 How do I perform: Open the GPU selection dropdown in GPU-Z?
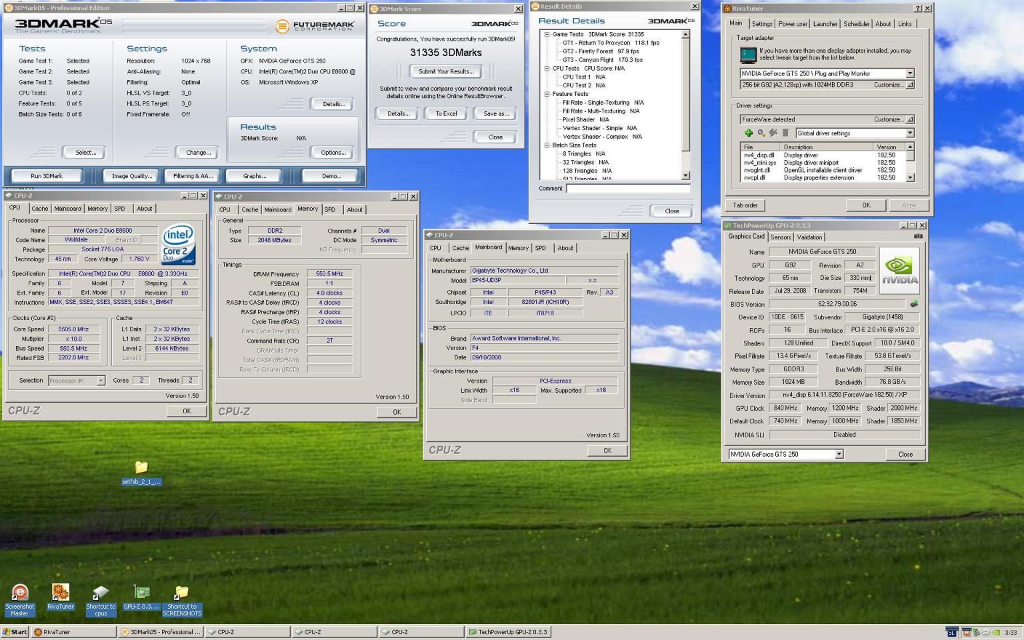(839, 454)
